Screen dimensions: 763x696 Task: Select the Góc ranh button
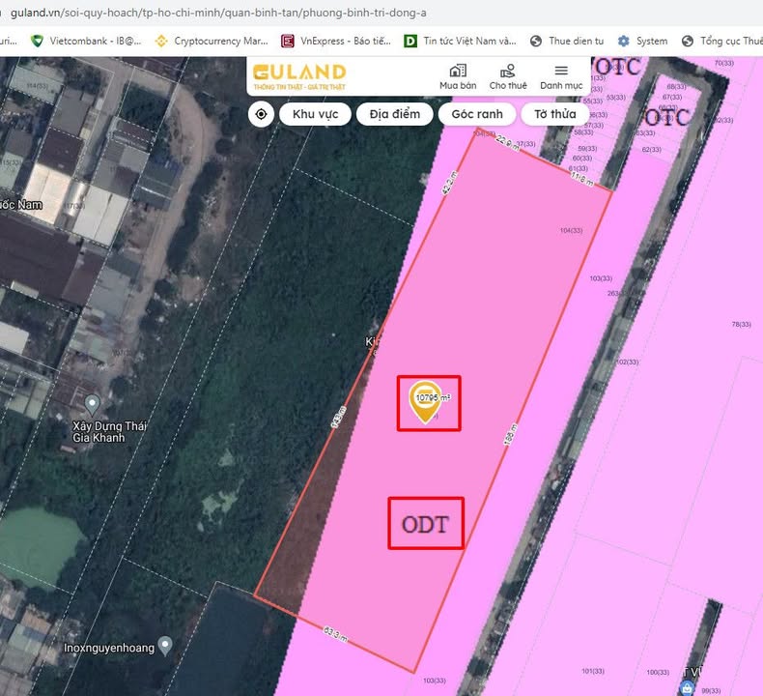tap(477, 114)
